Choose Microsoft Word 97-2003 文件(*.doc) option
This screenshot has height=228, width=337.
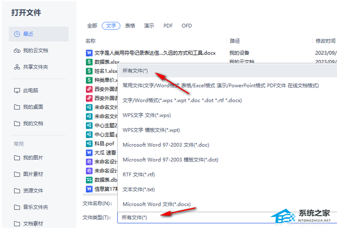point(227,145)
